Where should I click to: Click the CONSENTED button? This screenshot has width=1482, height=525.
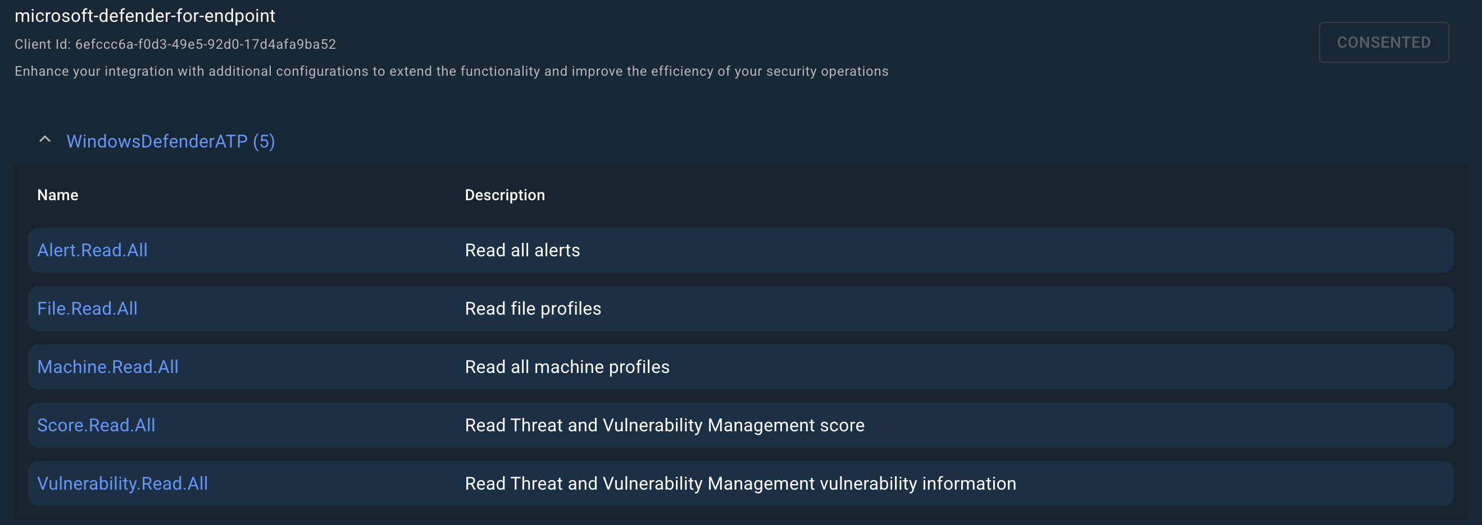click(1383, 43)
